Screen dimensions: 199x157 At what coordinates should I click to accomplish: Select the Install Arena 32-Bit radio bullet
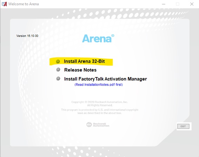(58, 61)
